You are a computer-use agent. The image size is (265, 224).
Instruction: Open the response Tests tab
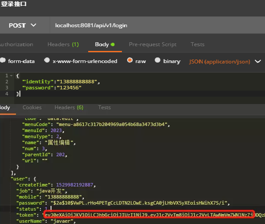[105, 107]
